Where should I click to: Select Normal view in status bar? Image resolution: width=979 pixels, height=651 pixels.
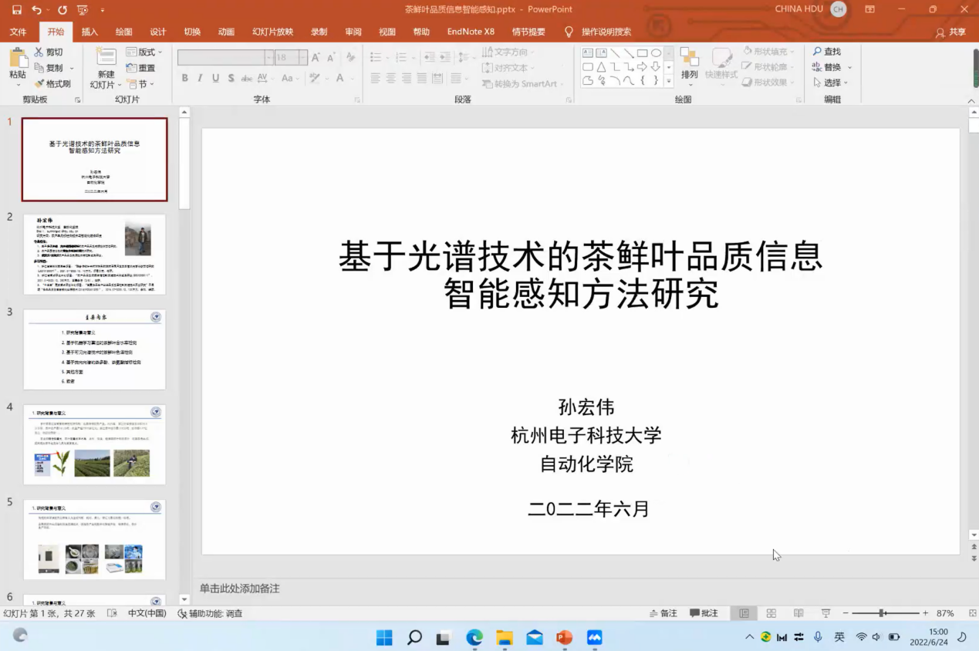click(x=744, y=613)
